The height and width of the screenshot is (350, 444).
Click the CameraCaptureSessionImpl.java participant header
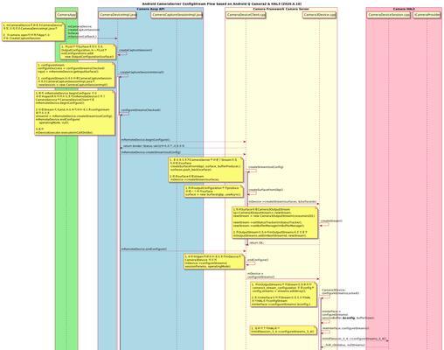(177, 15)
